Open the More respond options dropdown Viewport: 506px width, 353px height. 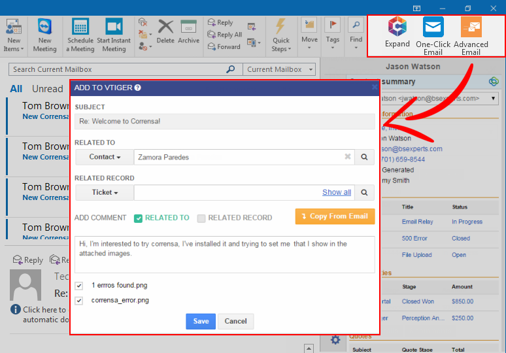[x=254, y=42]
